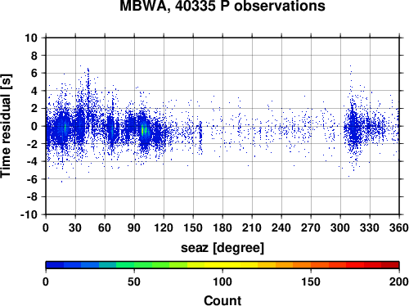409x306 pixels.
Task: Click the y-axis tick label 10
Action: 31,38
